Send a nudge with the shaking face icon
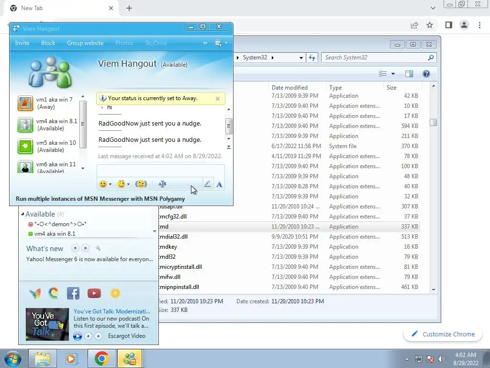 pyautogui.click(x=141, y=184)
